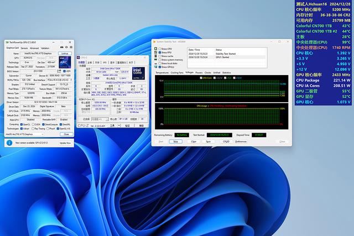Toggle the OpenCL checkbox
354x236 pixels.
coord(22,124)
